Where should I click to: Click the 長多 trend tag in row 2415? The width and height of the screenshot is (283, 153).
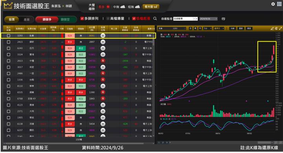[x=70, y=42]
